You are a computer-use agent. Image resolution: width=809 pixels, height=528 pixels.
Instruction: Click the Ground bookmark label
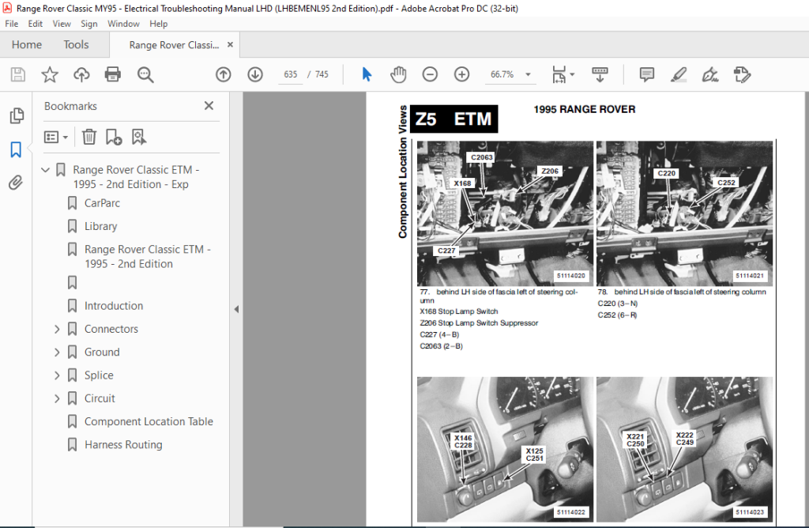pos(102,352)
